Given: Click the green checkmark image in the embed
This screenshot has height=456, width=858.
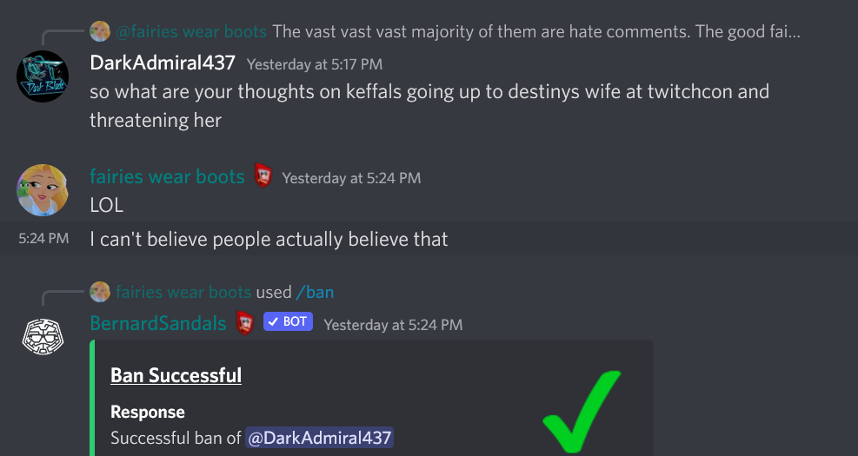Looking at the screenshot, I should (x=582, y=411).
